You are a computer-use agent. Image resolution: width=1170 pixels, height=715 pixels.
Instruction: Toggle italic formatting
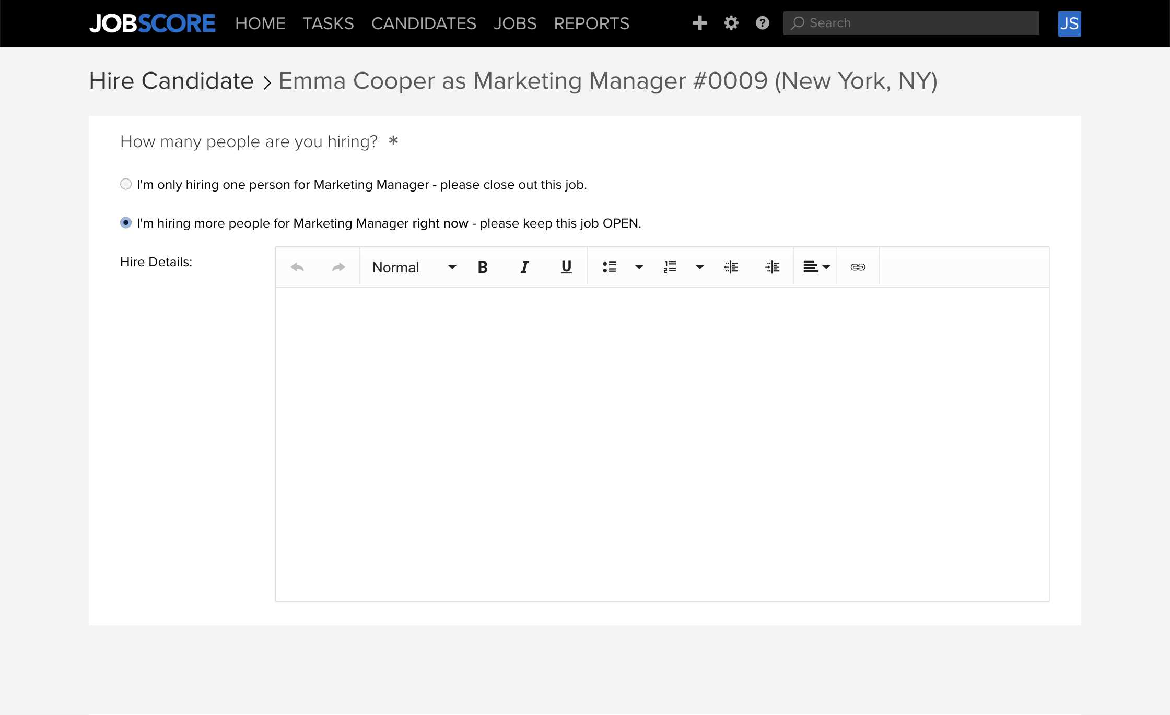524,267
